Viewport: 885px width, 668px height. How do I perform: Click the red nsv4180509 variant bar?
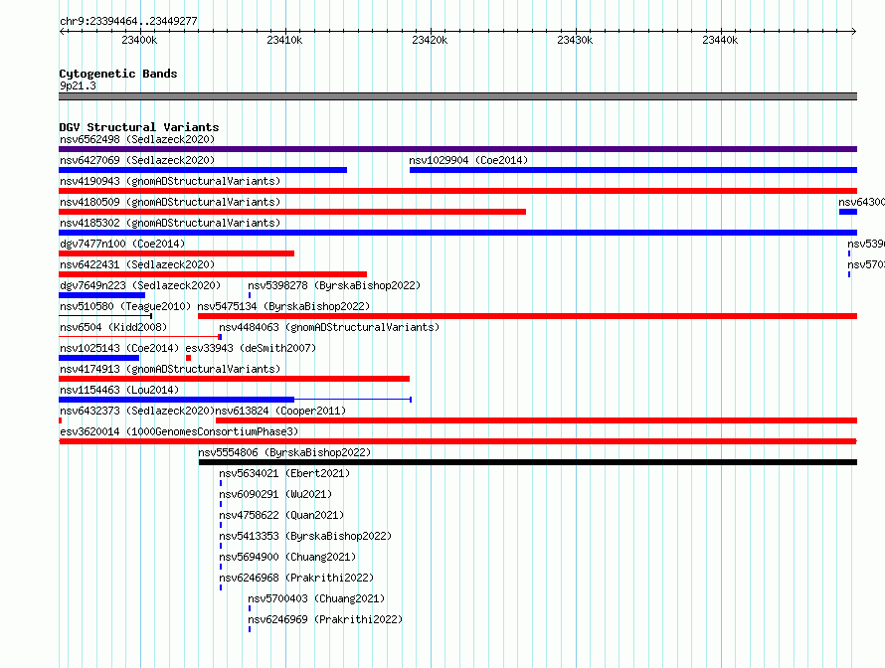tap(292, 212)
